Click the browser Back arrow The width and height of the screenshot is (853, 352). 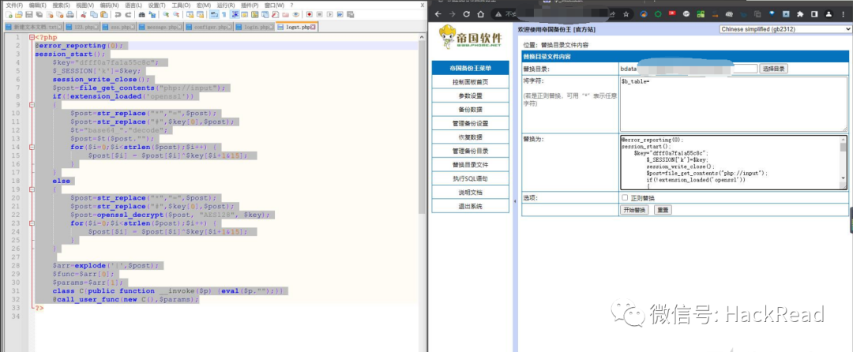pos(438,14)
